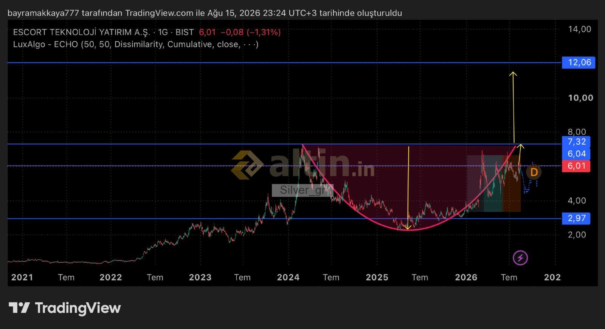The height and width of the screenshot is (329, 605).
Task: Click the 10,00 price axis value
Action: point(580,98)
